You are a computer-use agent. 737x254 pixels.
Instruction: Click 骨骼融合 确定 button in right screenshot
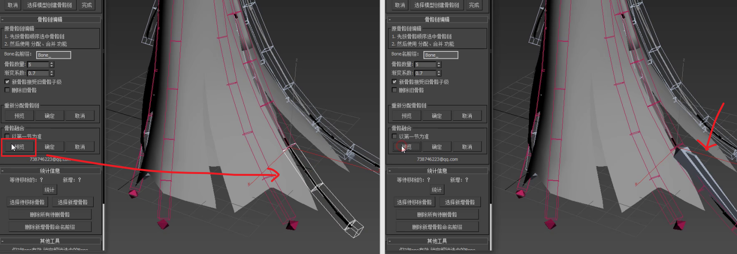[x=437, y=147]
